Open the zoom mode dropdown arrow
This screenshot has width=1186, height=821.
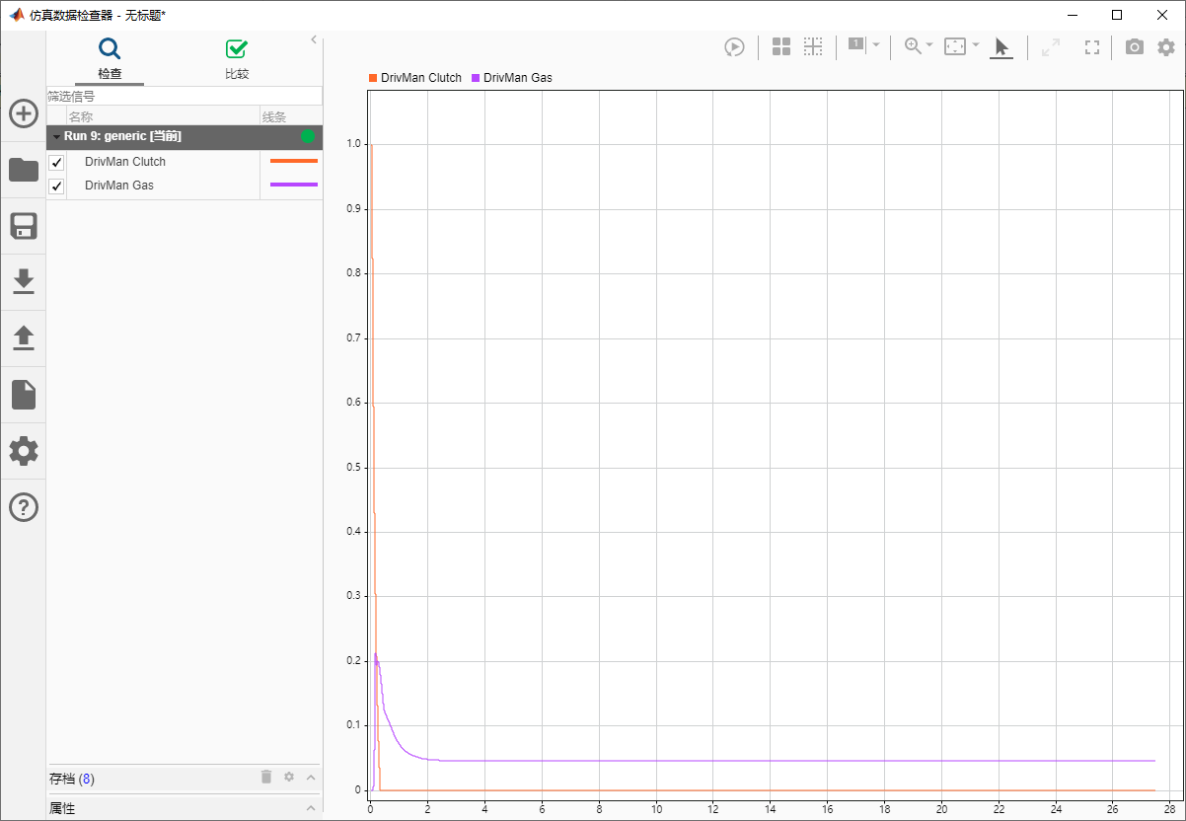pyautogui.click(x=929, y=44)
